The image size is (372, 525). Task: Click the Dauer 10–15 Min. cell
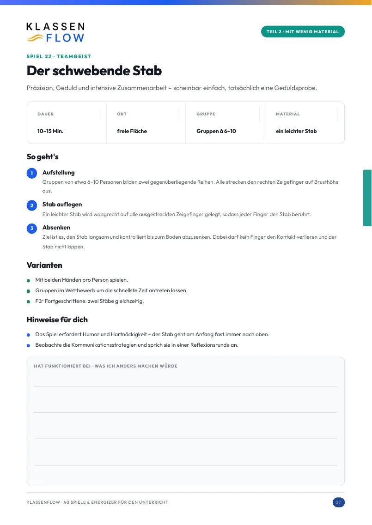[67, 123]
